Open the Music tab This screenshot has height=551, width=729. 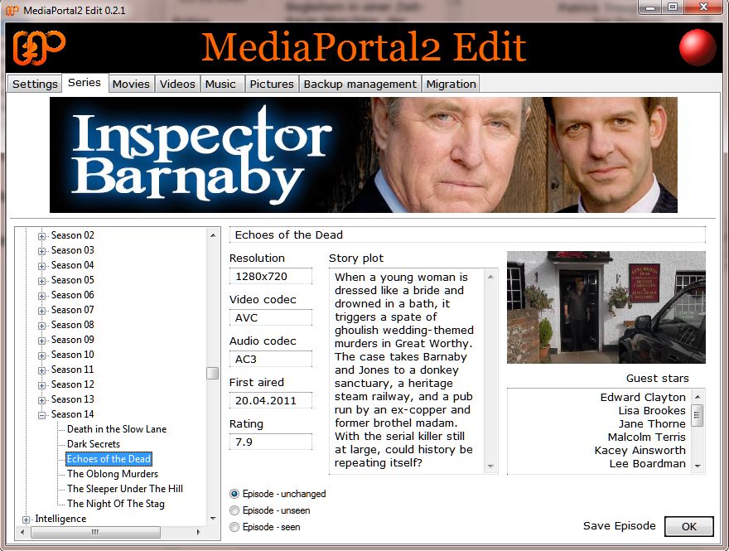click(x=220, y=84)
